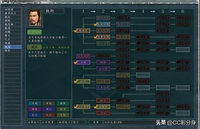200x129 pixels.
Task: Click the 武卒 unit badge
Action: tap(34, 47)
